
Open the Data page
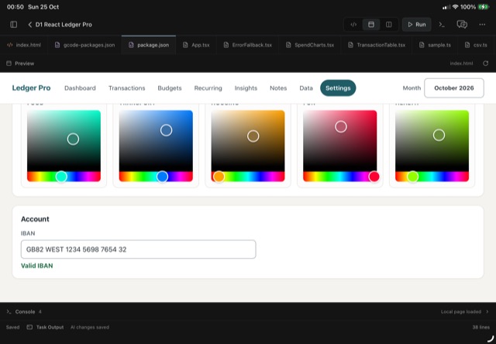(306, 88)
